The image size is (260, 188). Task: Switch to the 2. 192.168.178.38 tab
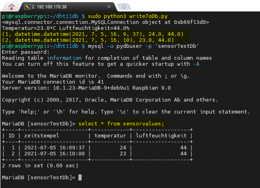(60, 7)
